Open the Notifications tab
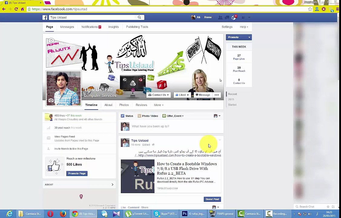The height and width of the screenshot is (218, 341). point(91,27)
